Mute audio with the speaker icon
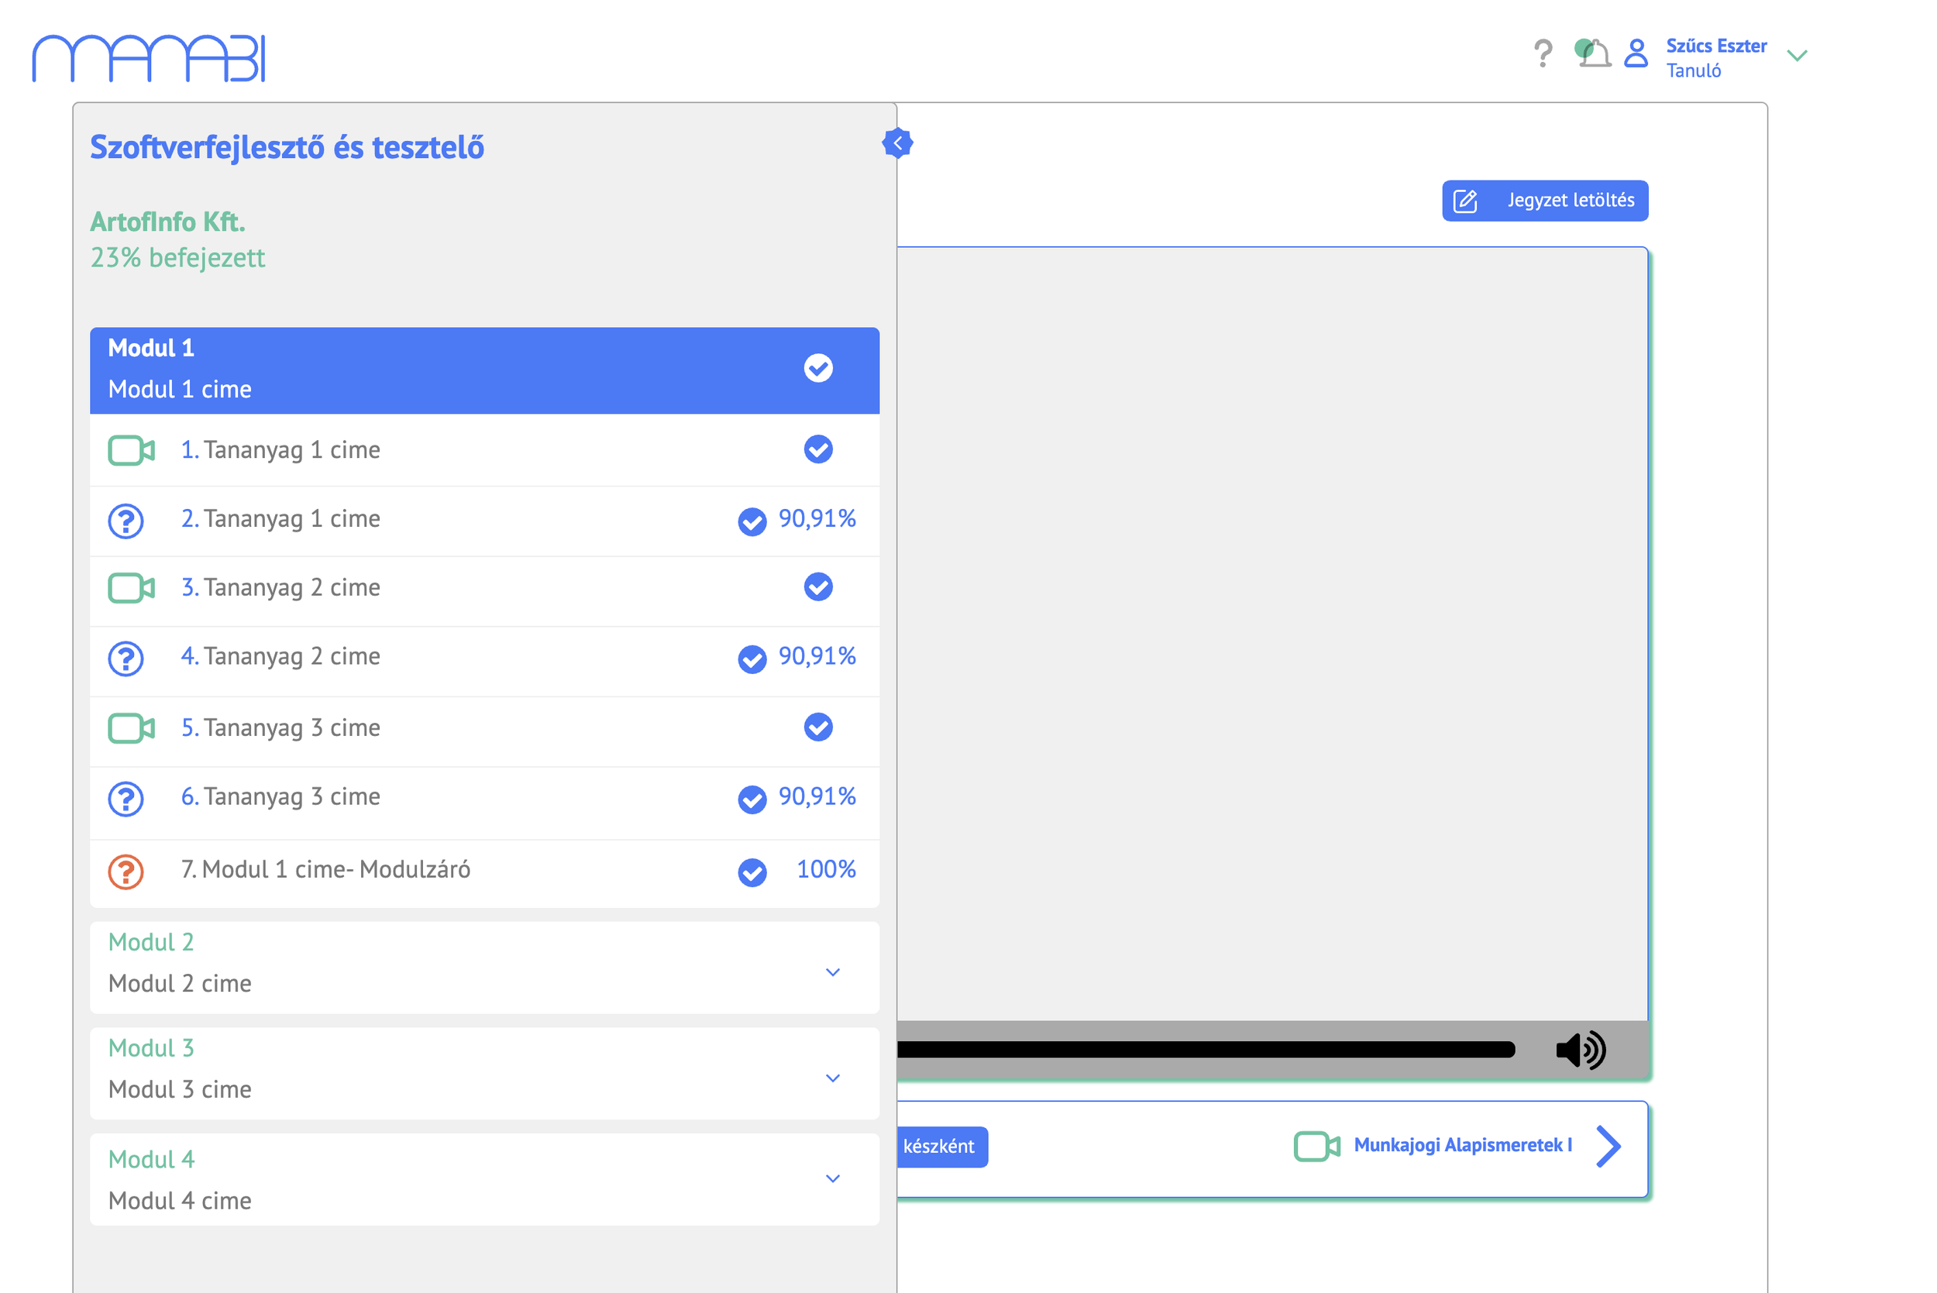 coord(1580,1051)
